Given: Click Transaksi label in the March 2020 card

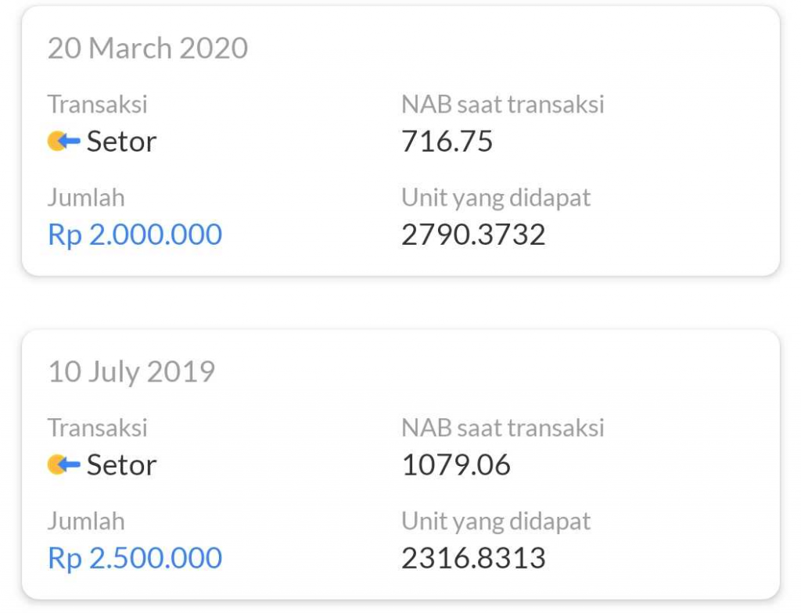Looking at the screenshot, I should point(97,104).
